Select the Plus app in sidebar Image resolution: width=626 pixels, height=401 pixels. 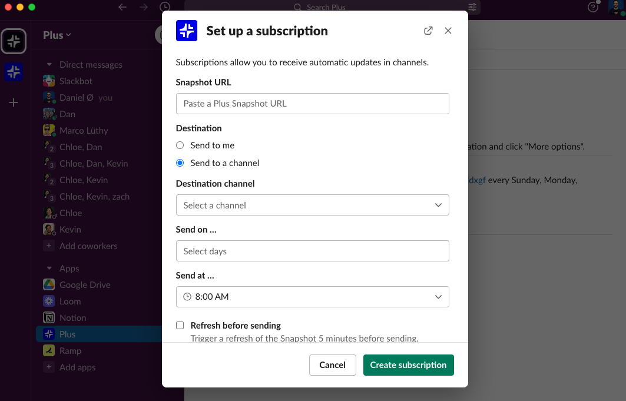[100, 334]
